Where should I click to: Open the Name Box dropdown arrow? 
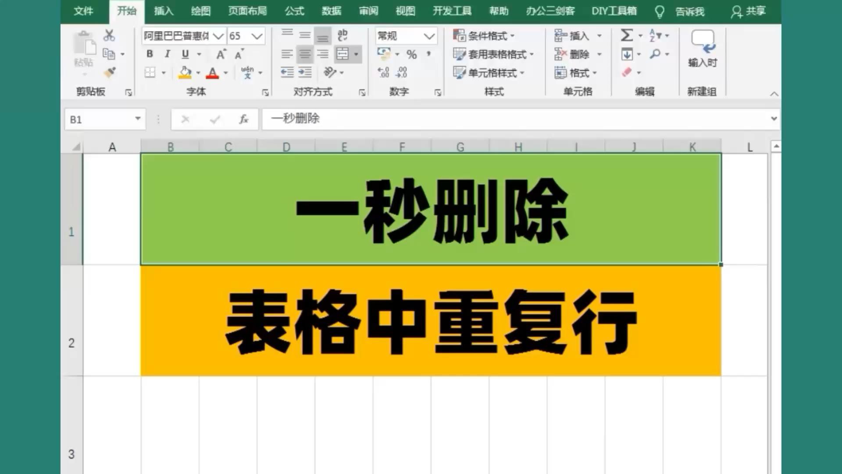pos(138,119)
